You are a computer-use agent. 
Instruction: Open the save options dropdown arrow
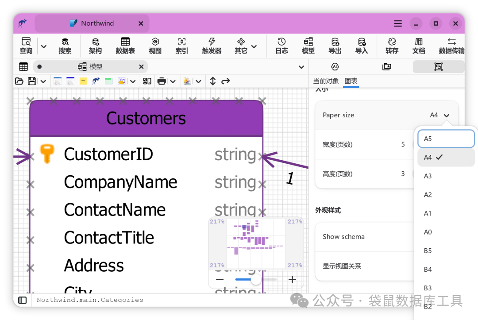click(x=43, y=81)
